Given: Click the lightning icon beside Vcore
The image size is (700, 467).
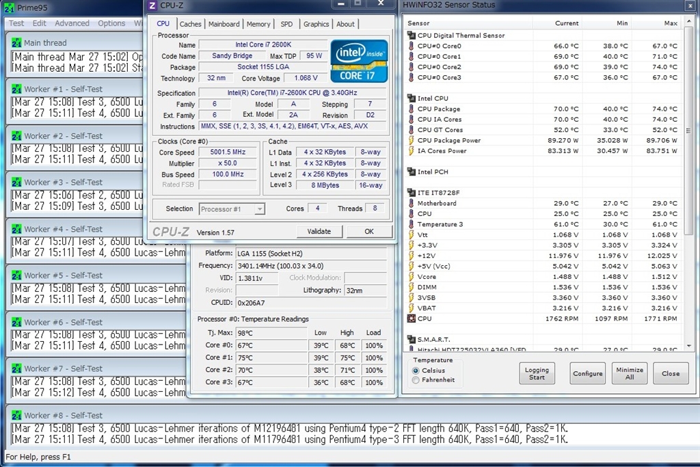Looking at the screenshot, I should tap(411, 276).
